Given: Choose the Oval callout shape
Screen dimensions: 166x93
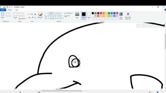Looking at the screenshot, I should 58,18.
